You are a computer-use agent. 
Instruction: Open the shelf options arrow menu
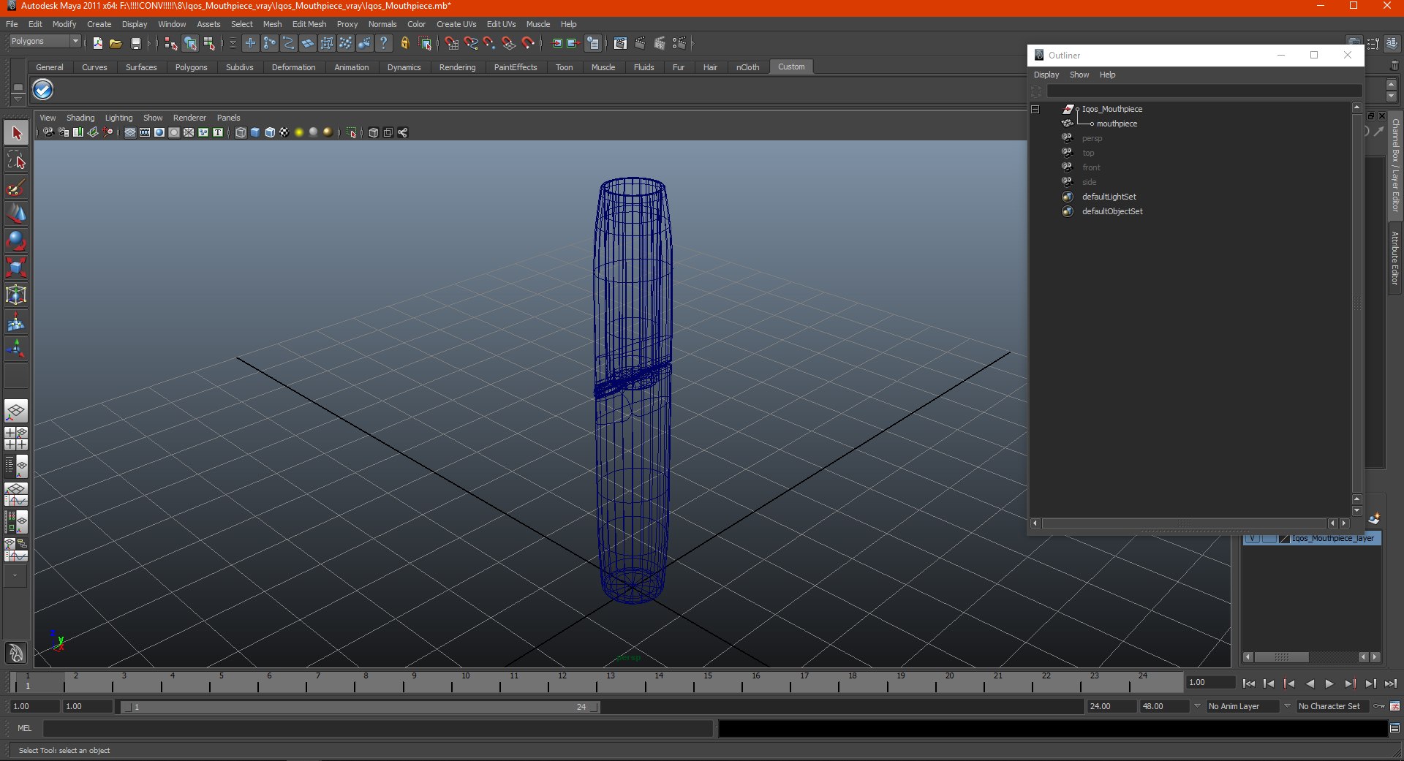point(18,99)
